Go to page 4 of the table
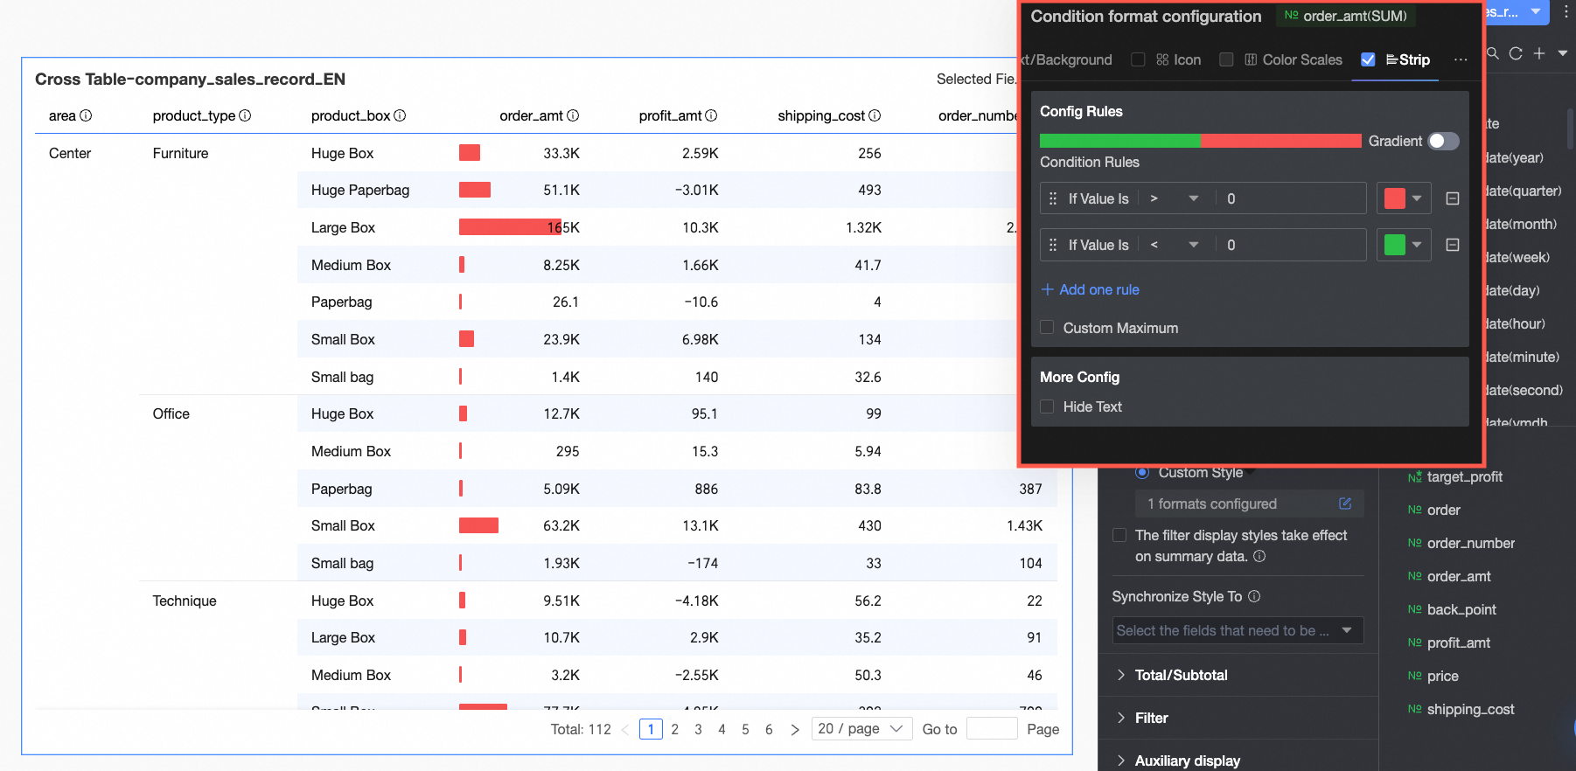Viewport: 1576px width, 771px height. pyautogui.click(x=722, y=729)
